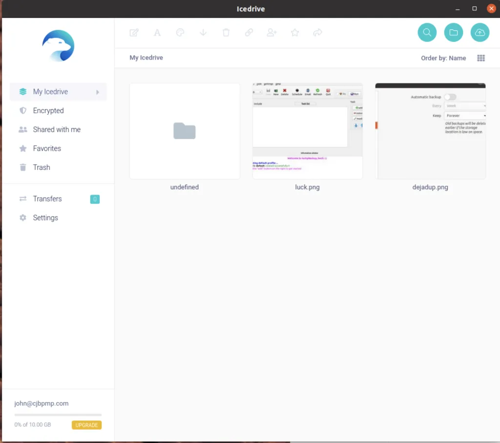The height and width of the screenshot is (443, 500).
Task: Expand the My Icedrive arrow in sidebar
Action: coord(98,92)
